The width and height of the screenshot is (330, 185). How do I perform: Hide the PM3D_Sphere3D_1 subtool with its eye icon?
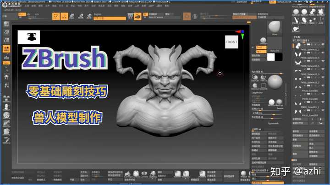coord(323,45)
